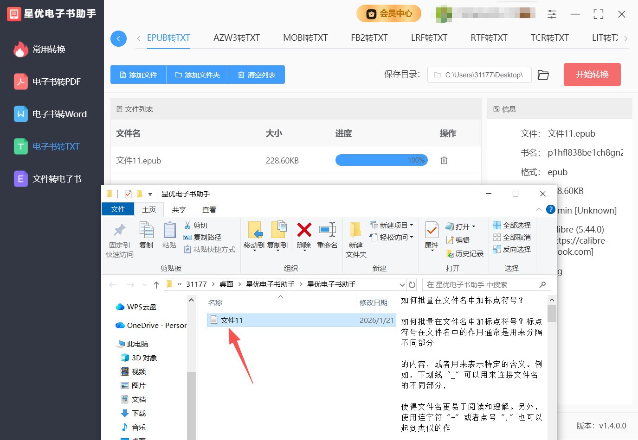Open the address bar history dropdown
Screen dimensions: 638x440
point(402,285)
